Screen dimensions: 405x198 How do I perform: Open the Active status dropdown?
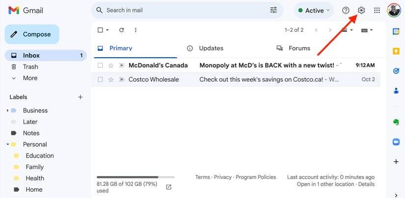314,10
